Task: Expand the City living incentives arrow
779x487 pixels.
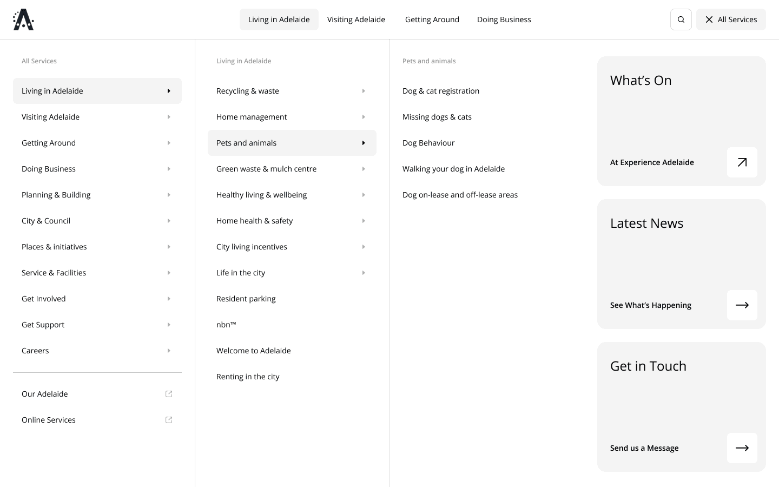Action: pyautogui.click(x=364, y=247)
